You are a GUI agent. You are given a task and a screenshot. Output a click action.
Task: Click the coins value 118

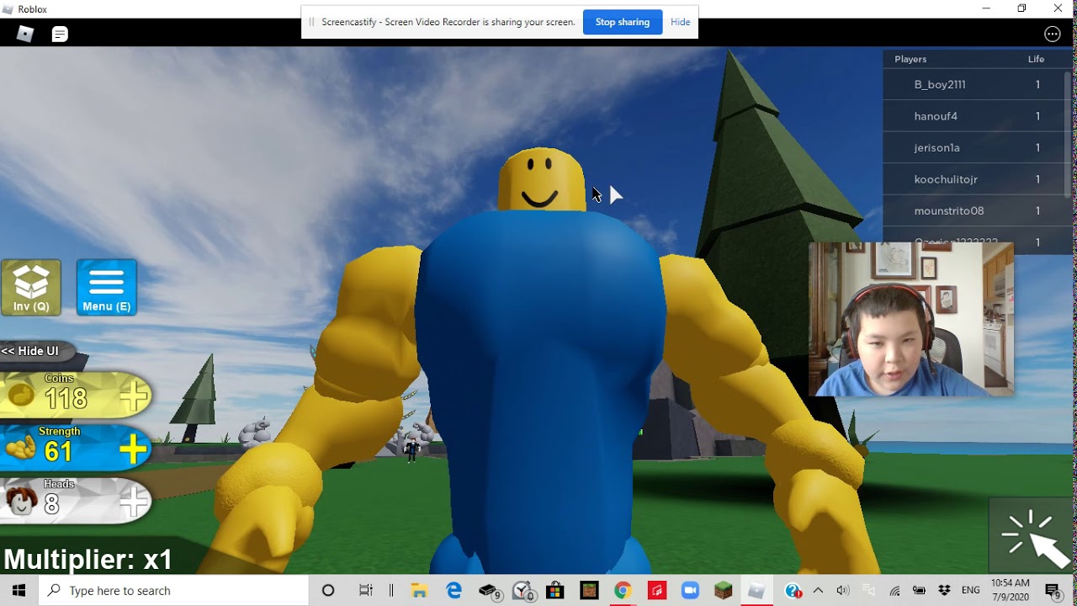point(66,398)
